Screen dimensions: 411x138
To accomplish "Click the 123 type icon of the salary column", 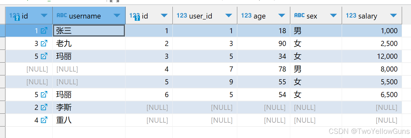I will point(351,15).
